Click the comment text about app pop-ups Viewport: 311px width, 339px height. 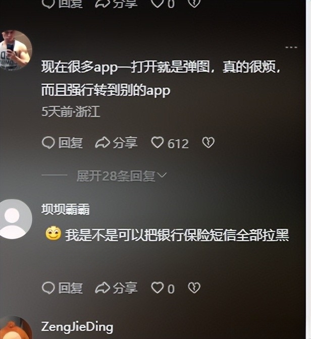[x=161, y=78]
